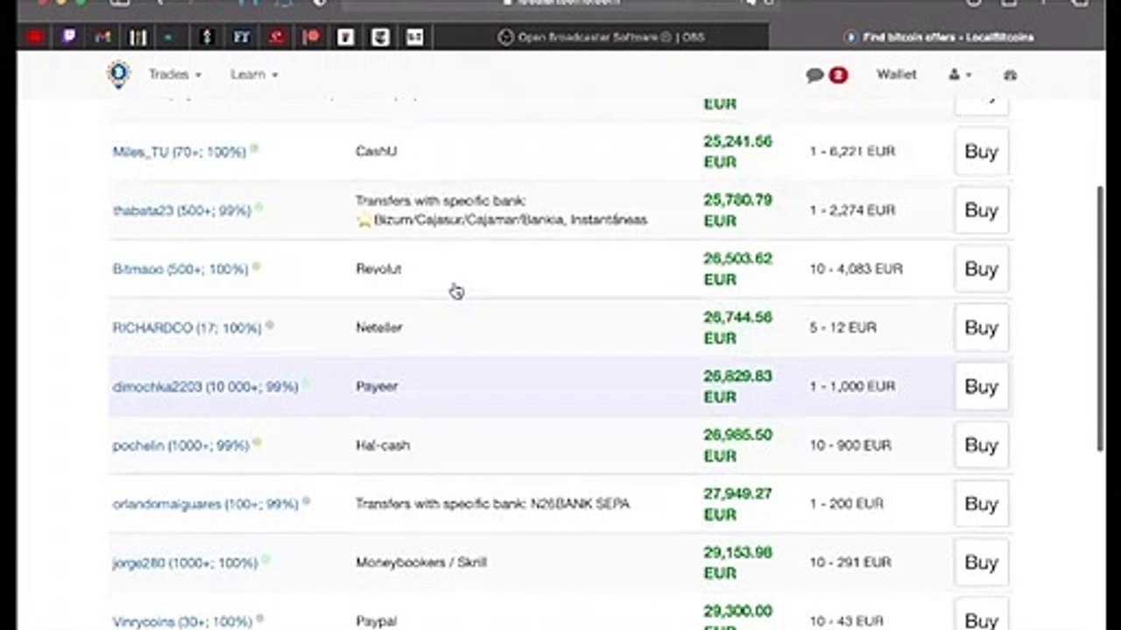1121x630 pixels.
Task: Open thabata23 trader profile
Action: click(181, 211)
